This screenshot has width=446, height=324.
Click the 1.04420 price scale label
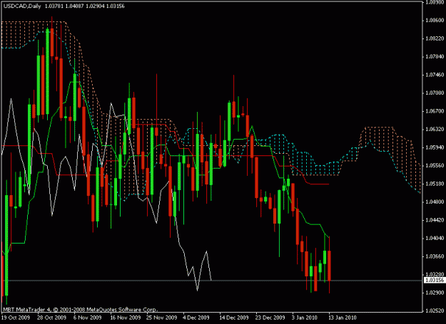435,220
